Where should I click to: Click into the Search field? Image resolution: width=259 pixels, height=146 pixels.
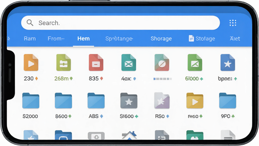120,23
